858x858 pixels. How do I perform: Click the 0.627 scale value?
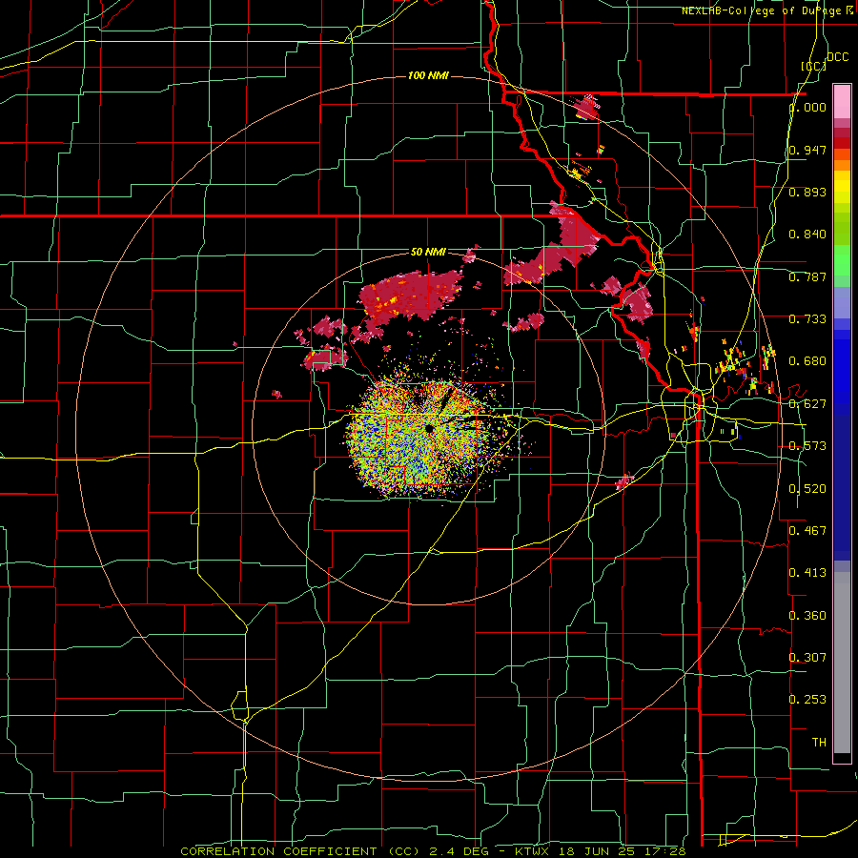pos(807,404)
